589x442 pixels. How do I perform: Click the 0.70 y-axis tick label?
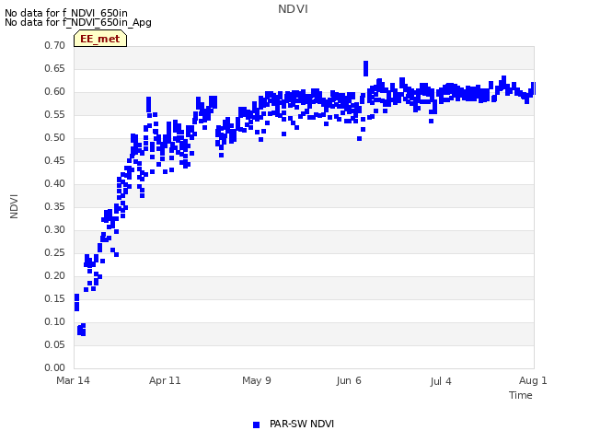[54, 45]
